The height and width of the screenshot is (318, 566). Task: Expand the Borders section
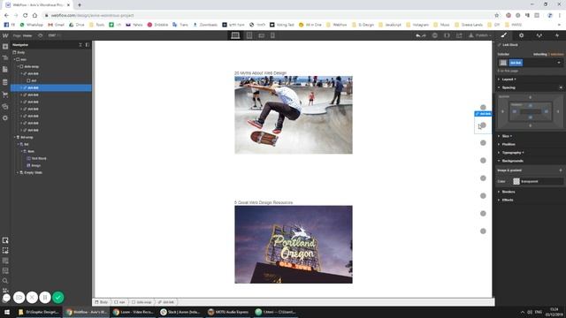508,192
